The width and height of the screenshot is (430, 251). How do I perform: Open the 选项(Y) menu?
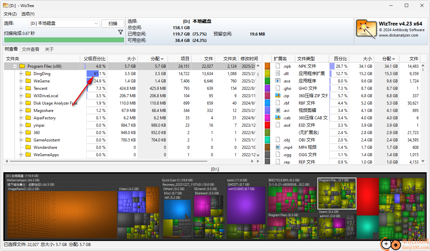28,14
